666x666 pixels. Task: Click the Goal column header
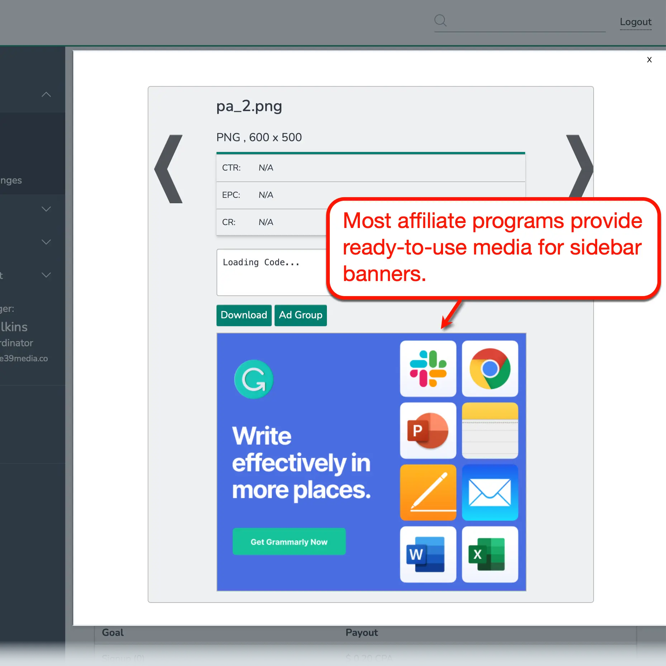113,633
